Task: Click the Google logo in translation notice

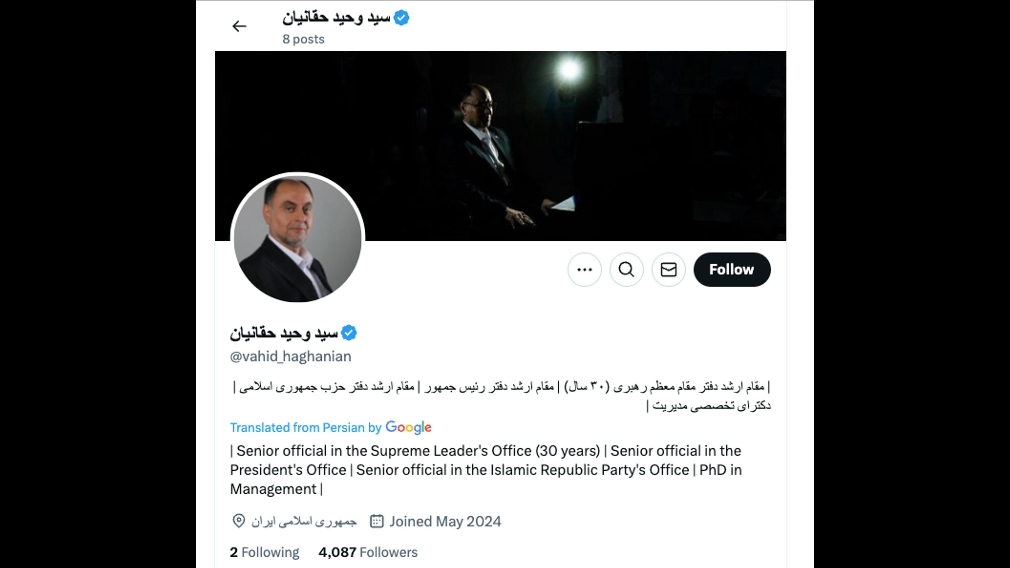Action: (x=408, y=427)
